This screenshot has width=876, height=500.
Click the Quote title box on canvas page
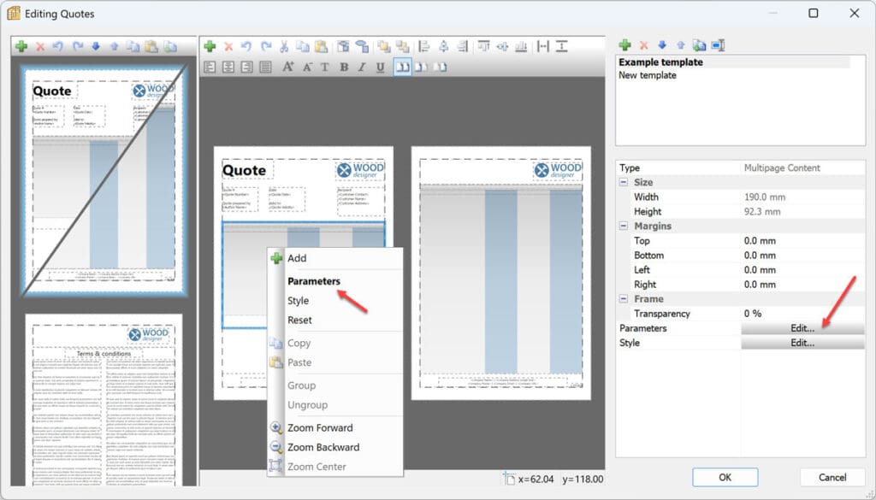coord(247,170)
